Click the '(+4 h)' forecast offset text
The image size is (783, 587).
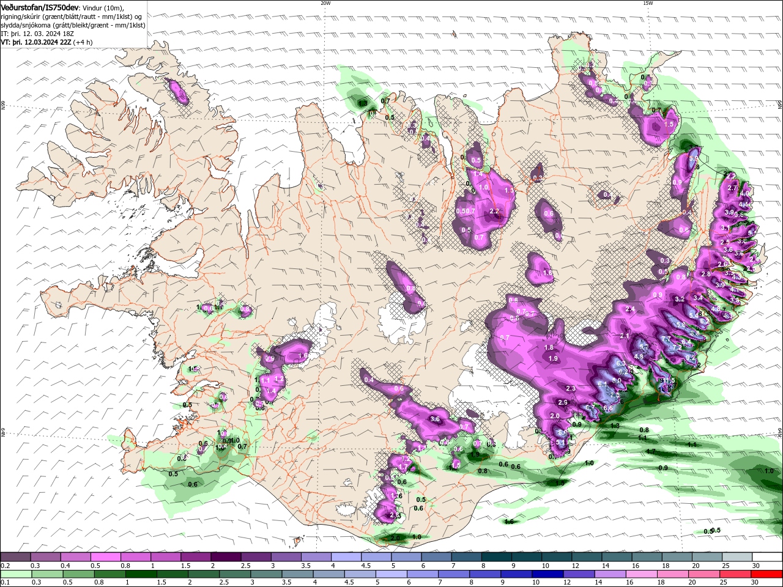83,42
